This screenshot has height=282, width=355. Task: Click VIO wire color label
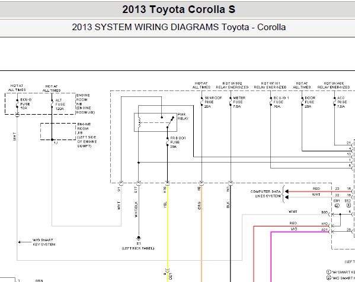tap(293, 229)
